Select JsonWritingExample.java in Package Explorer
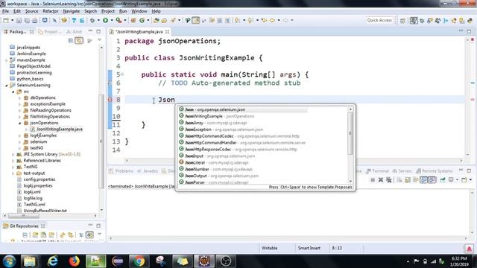This screenshot has height=268, width=477. [57, 129]
